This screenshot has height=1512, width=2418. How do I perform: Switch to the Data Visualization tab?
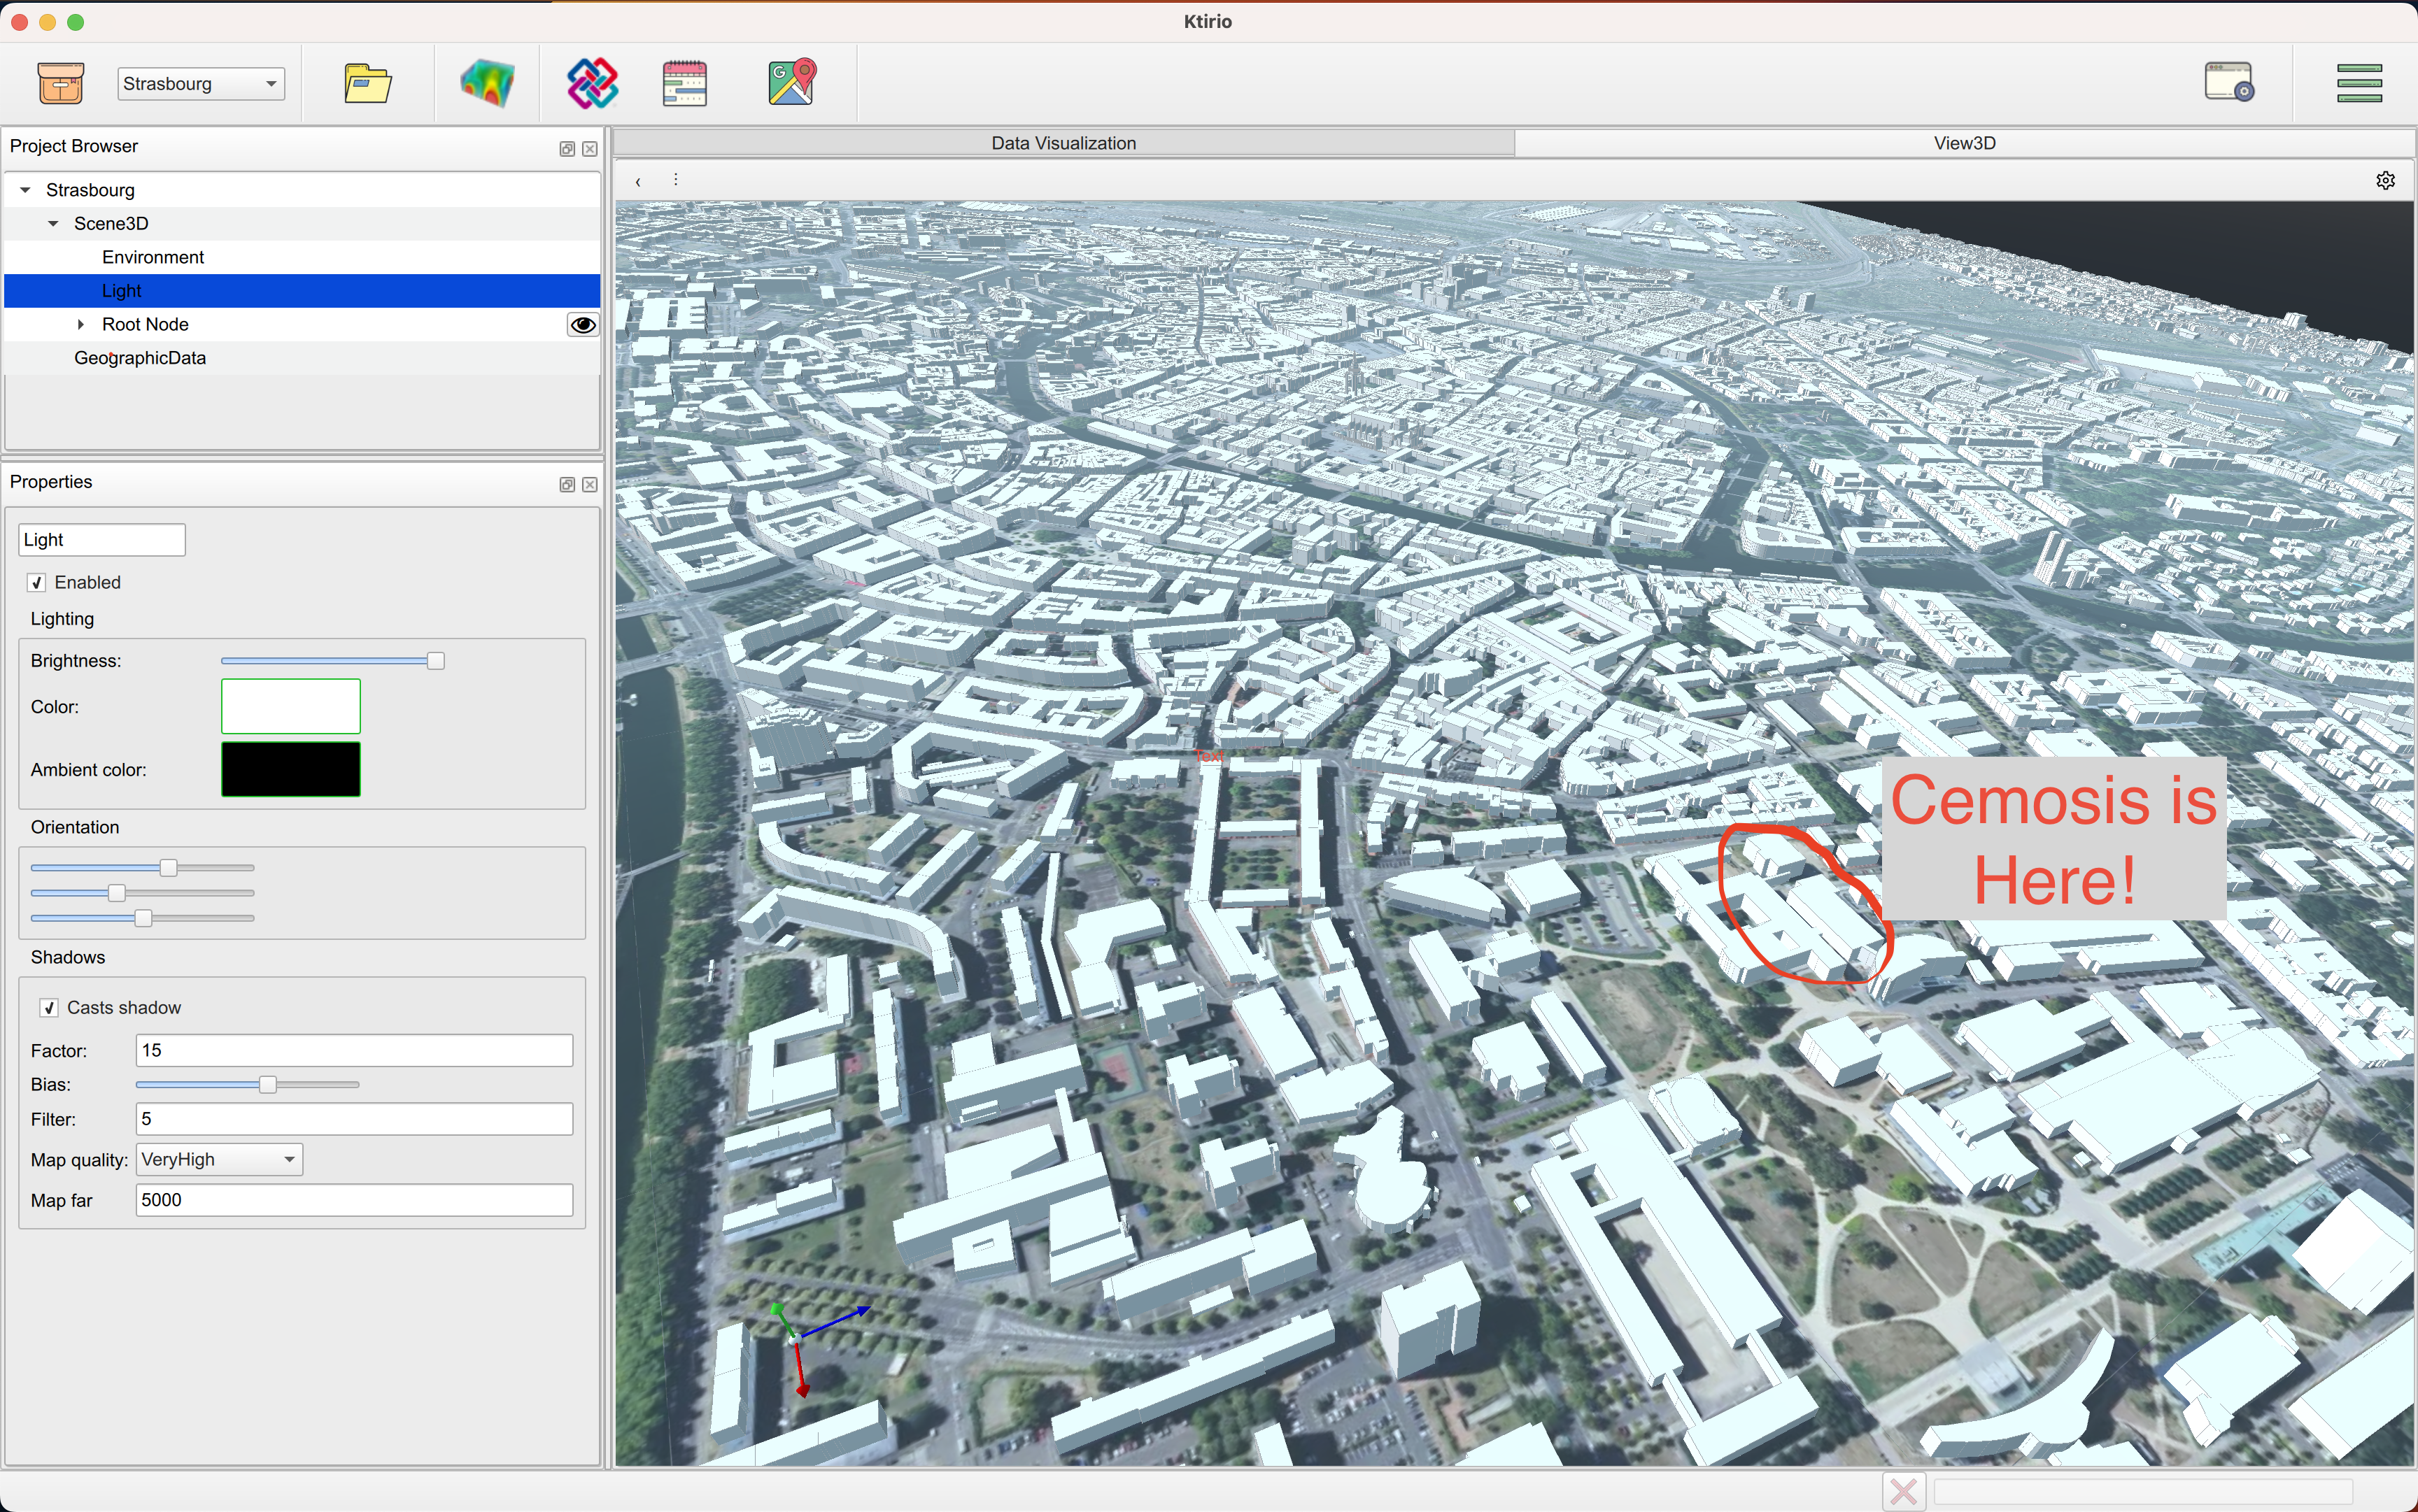(1063, 143)
